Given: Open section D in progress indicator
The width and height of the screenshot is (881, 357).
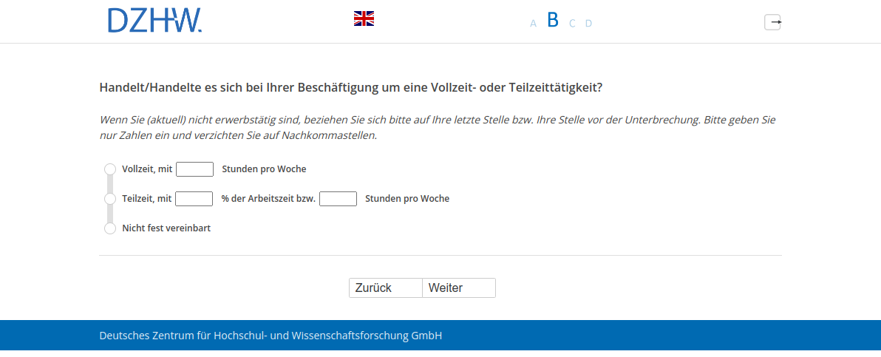Looking at the screenshot, I should tap(588, 24).
